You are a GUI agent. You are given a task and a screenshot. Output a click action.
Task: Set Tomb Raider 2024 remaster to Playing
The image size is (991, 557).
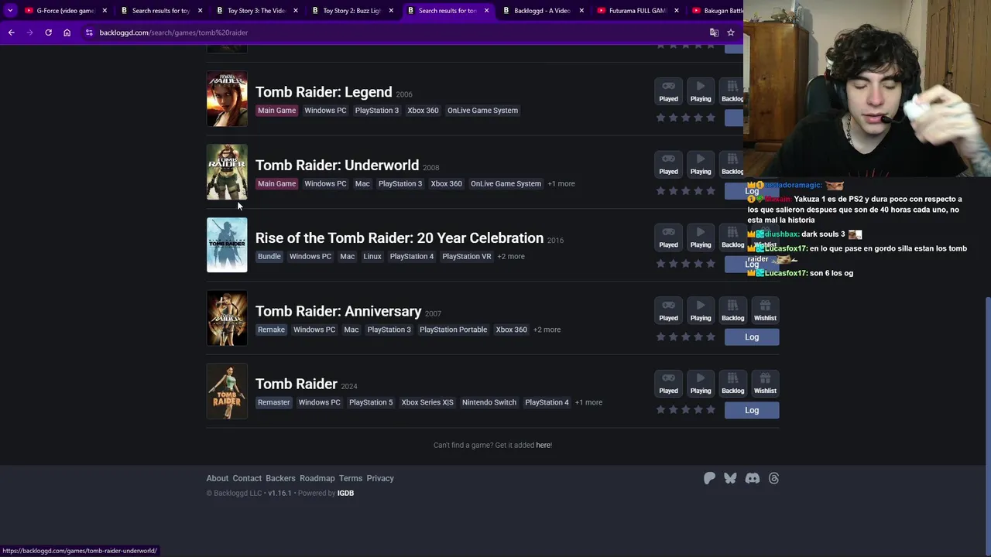point(700,383)
